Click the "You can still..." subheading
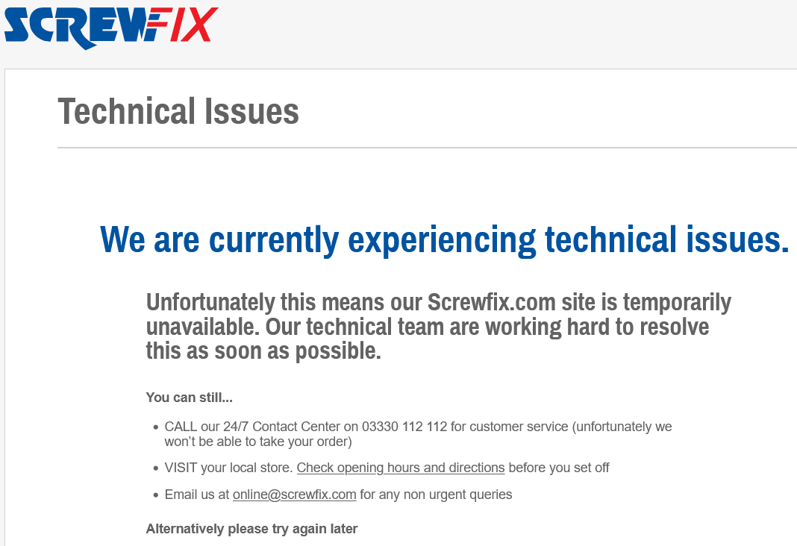The image size is (797, 546). (189, 398)
